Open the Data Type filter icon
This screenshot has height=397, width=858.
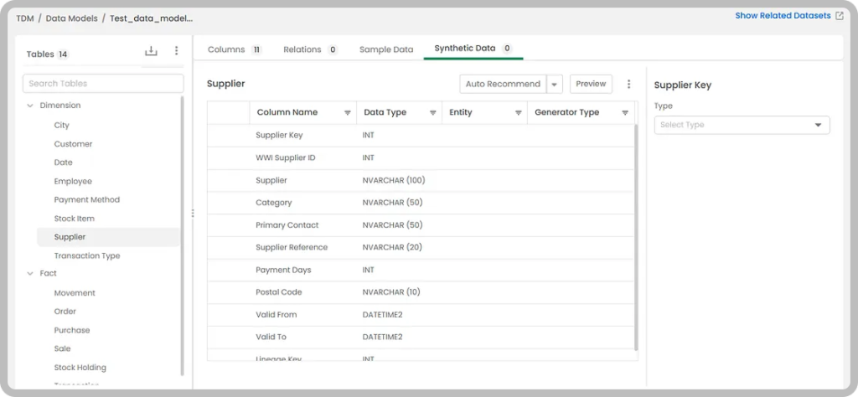tap(433, 112)
